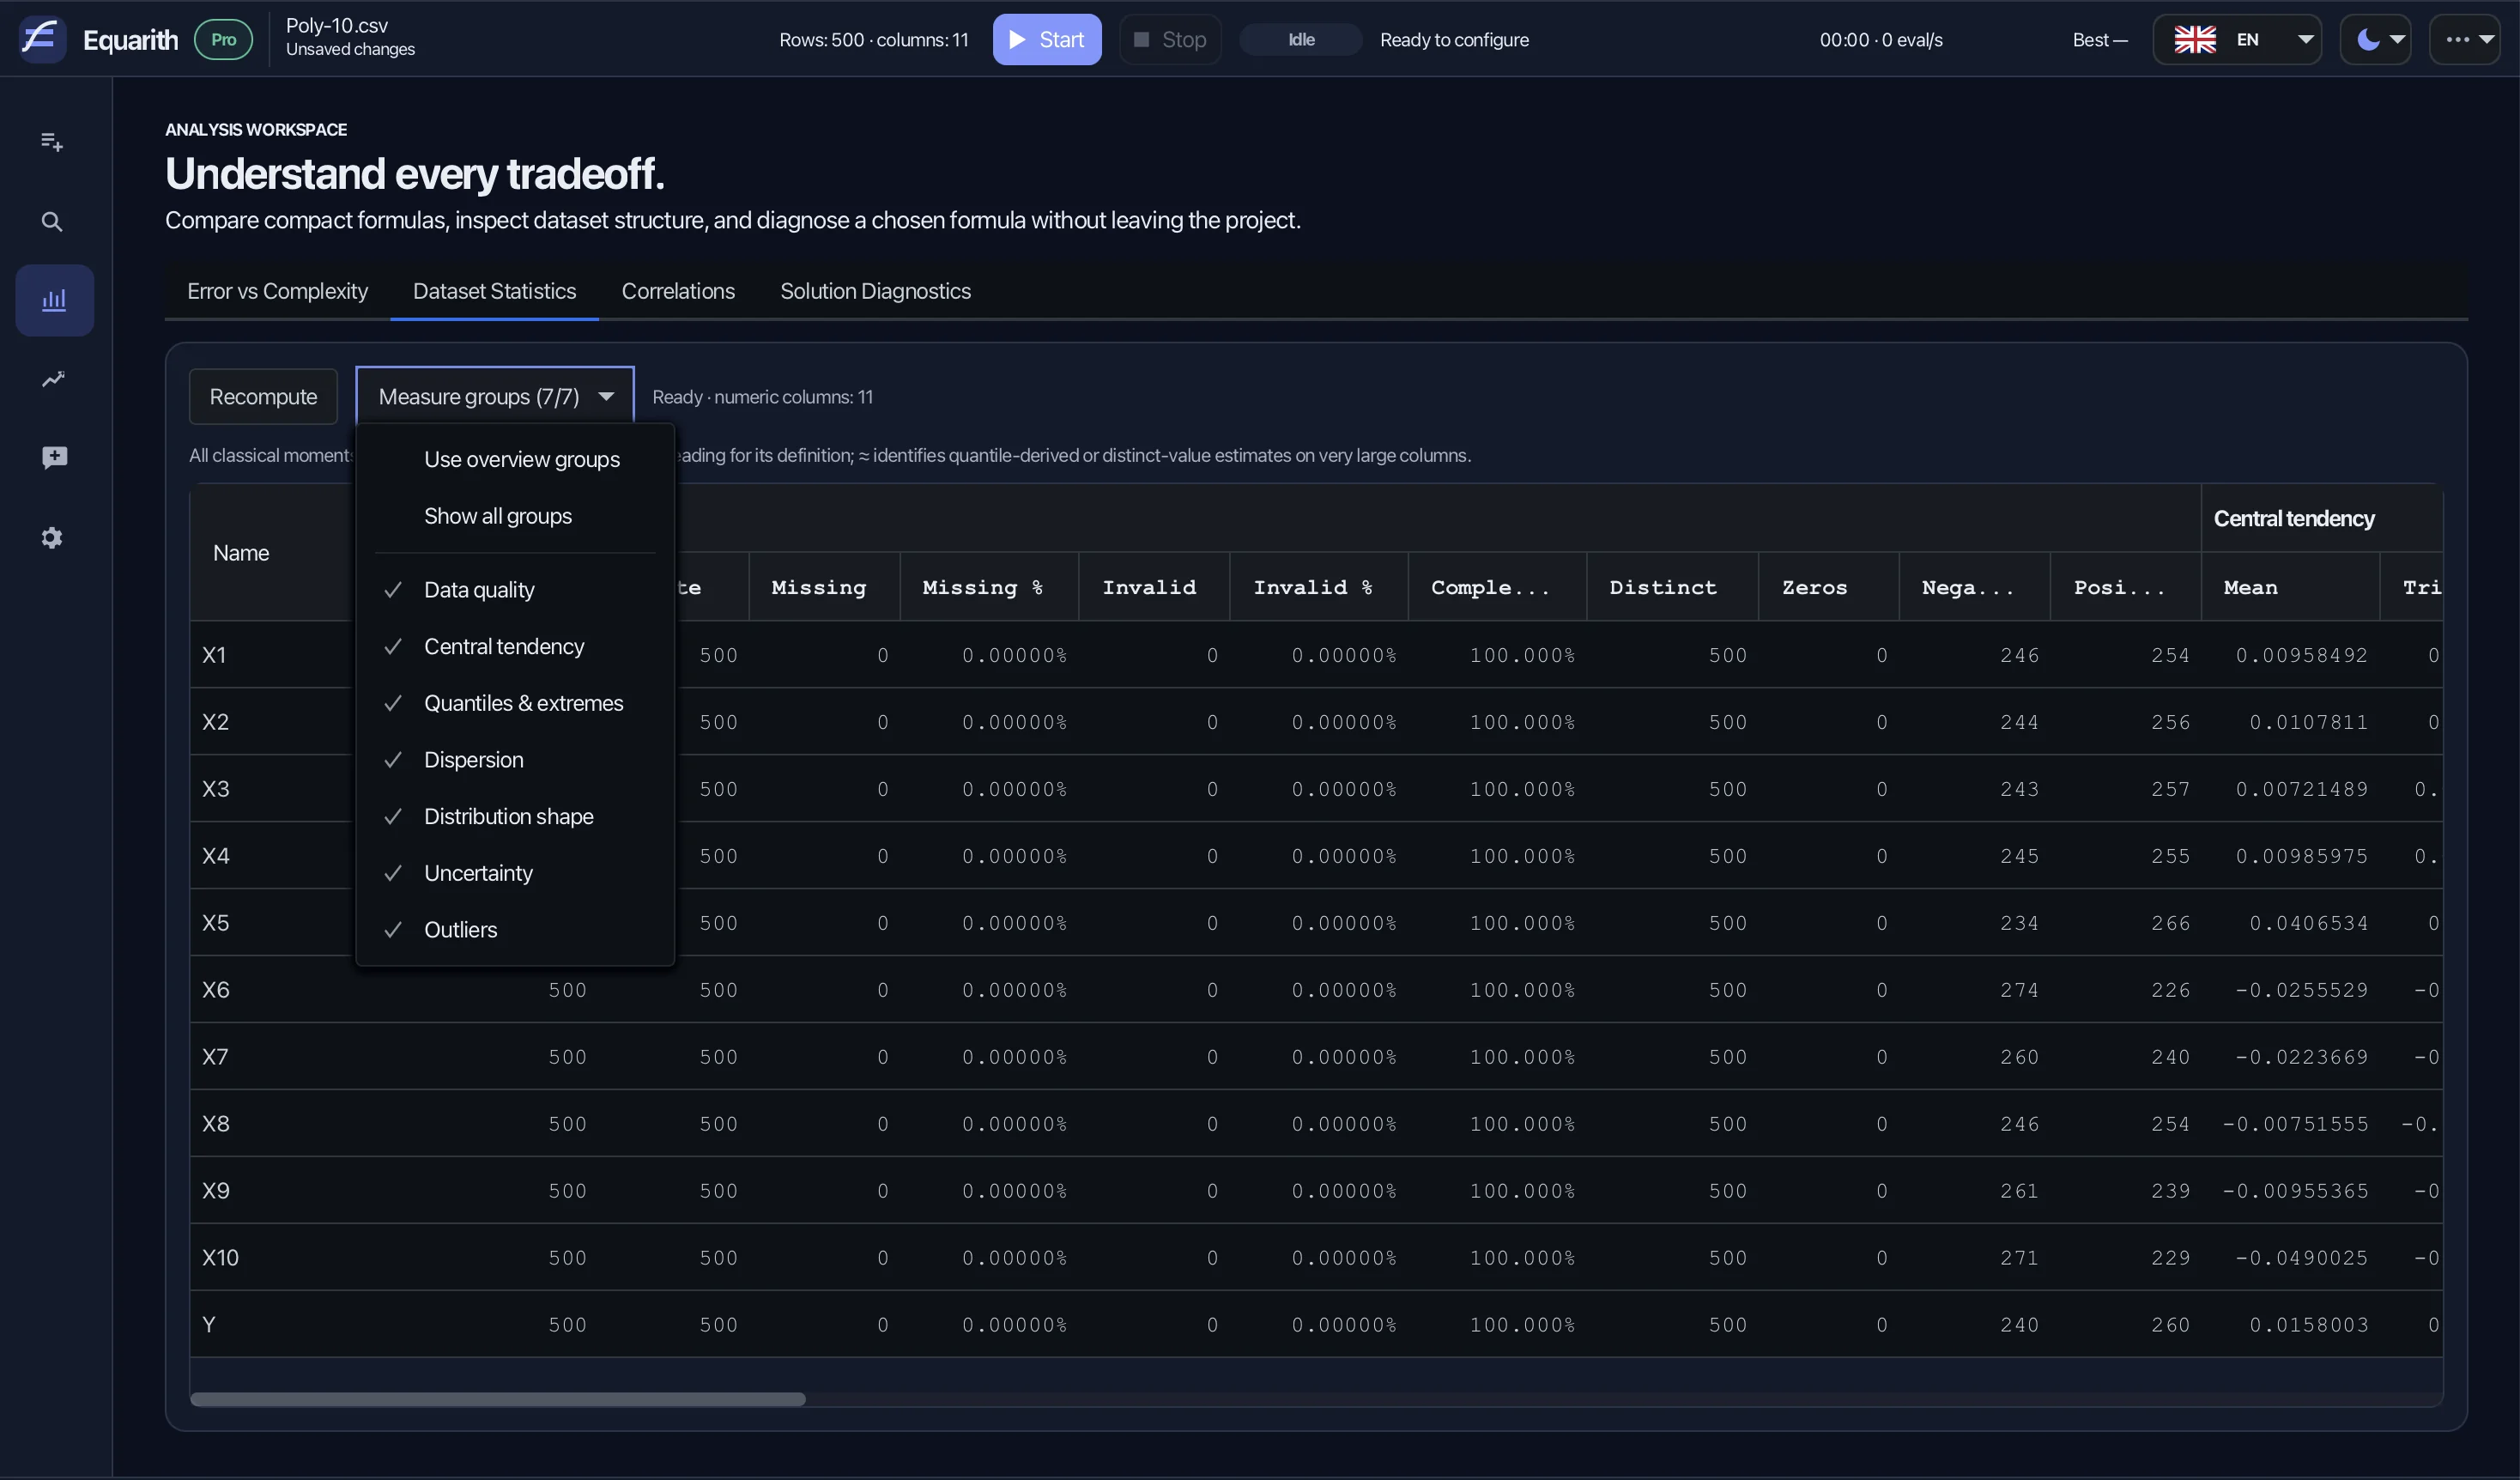Click the Missing column header
The image size is (2520, 1480).
[824, 587]
